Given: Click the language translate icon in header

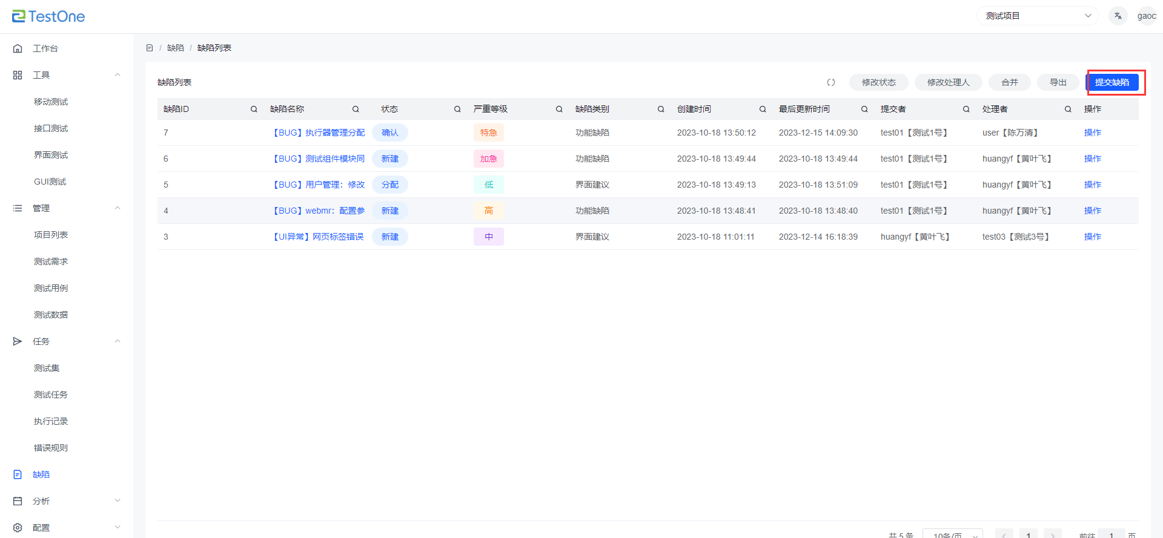Looking at the screenshot, I should coord(1118,16).
